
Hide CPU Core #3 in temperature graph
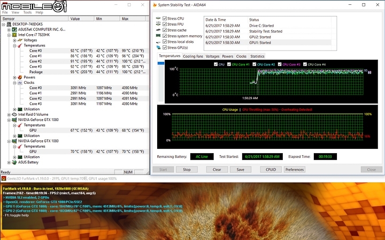click(280, 65)
